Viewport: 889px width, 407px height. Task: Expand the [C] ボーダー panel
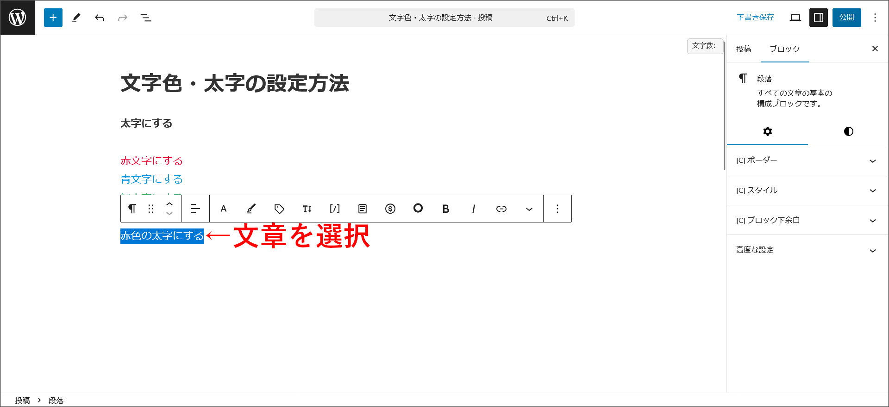pyautogui.click(x=808, y=160)
